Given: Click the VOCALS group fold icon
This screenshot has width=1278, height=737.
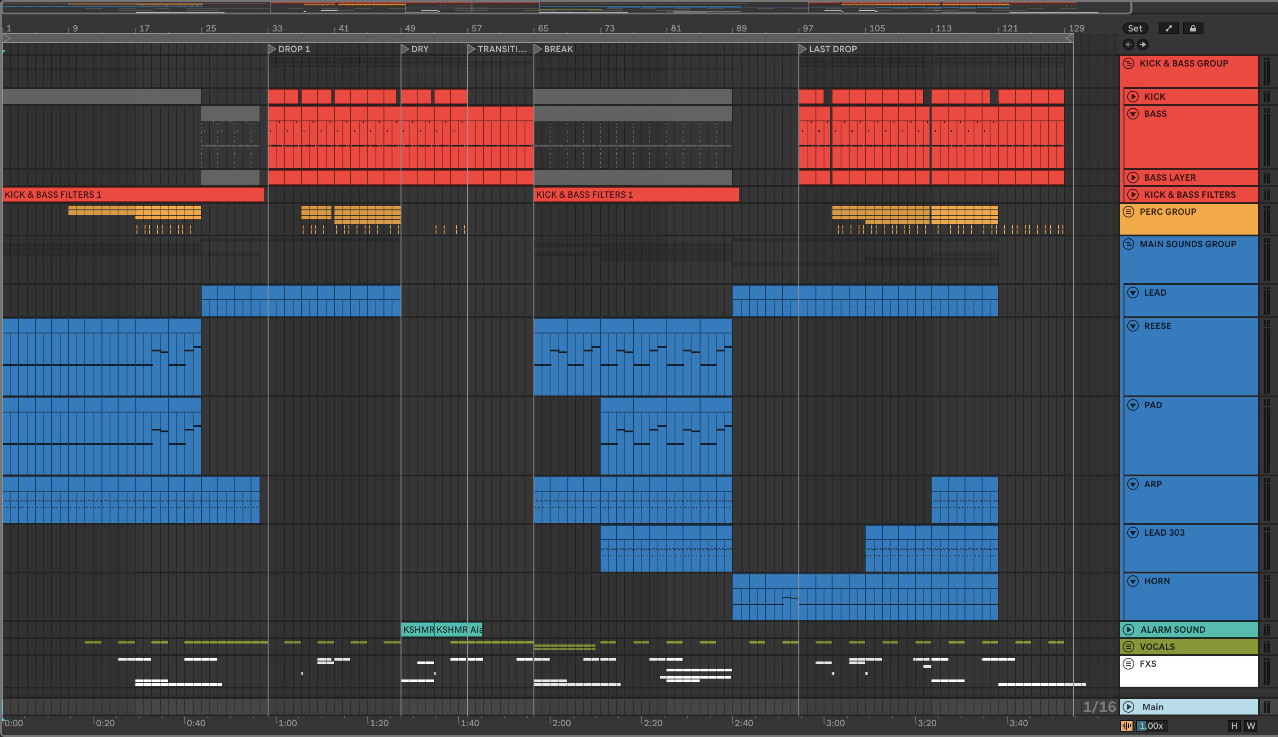Looking at the screenshot, I should tap(1128, 646).
